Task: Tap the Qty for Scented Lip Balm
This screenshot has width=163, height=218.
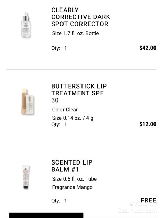Action: coord(59,201)
